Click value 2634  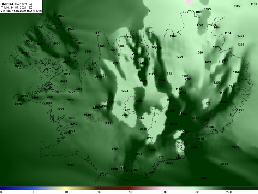click(162, 80)
